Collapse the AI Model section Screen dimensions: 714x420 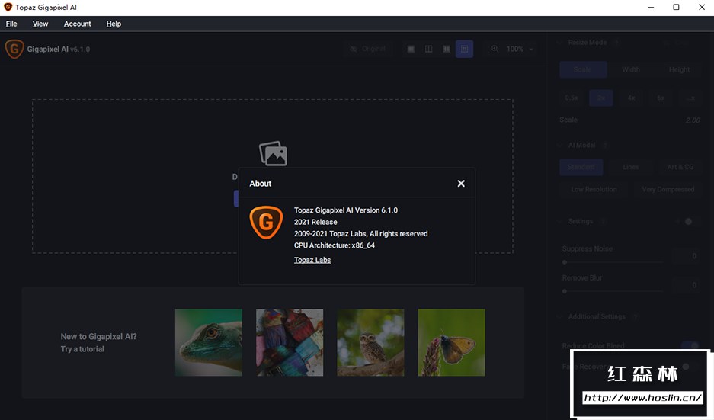(559, 146)
